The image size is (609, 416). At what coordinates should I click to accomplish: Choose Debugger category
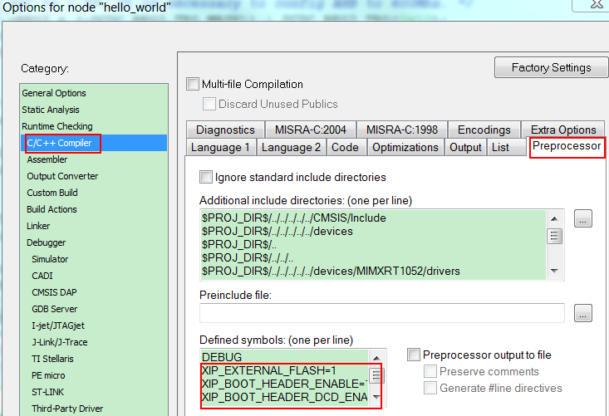coord(47,242)
